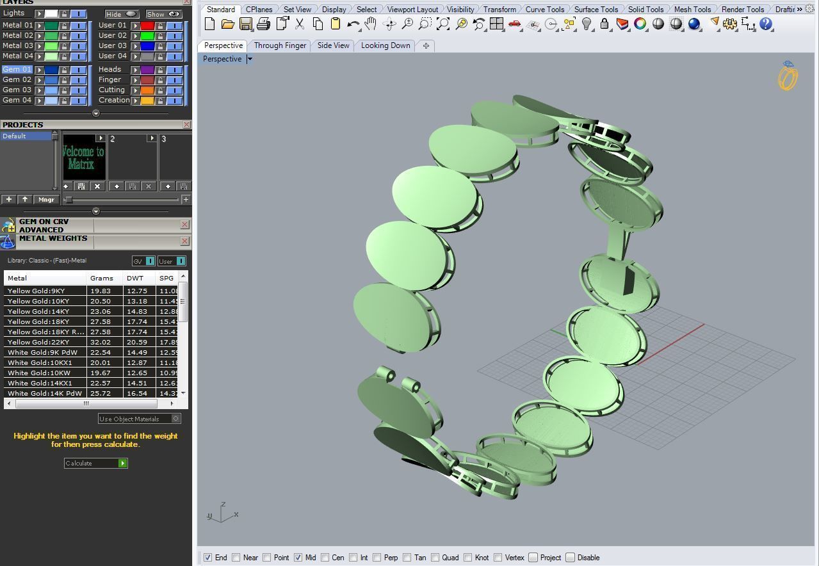Open help with the question mark icon
The width and height of the screenshot is (819, 566).
click(x=766, y=24)
